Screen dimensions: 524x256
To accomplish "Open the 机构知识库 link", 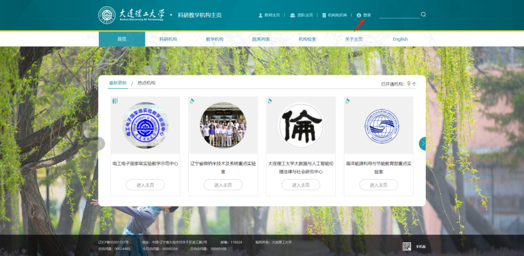I will [x=337, y=15].
